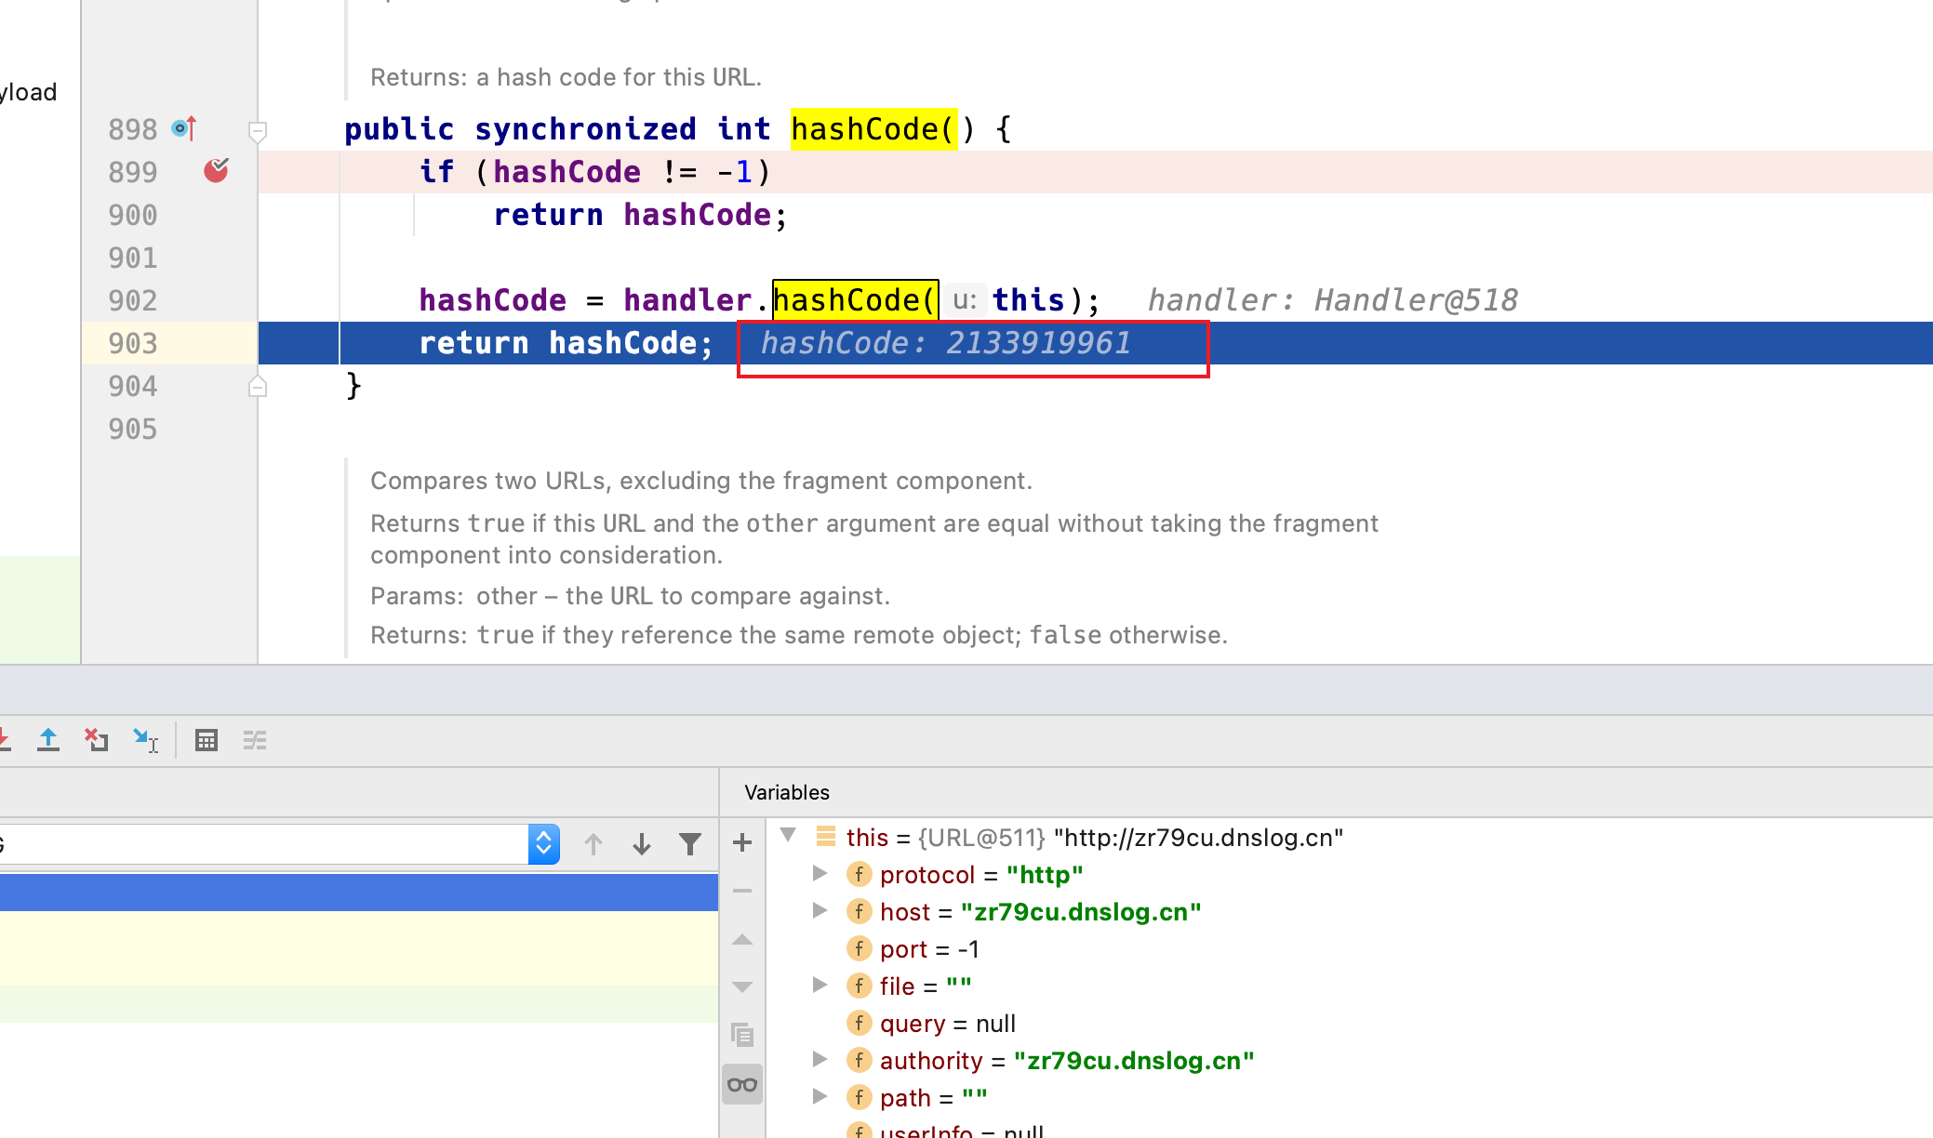Select the host variable row
The width and height of the screenshot is (1933, 1138).
[1040, 912]
